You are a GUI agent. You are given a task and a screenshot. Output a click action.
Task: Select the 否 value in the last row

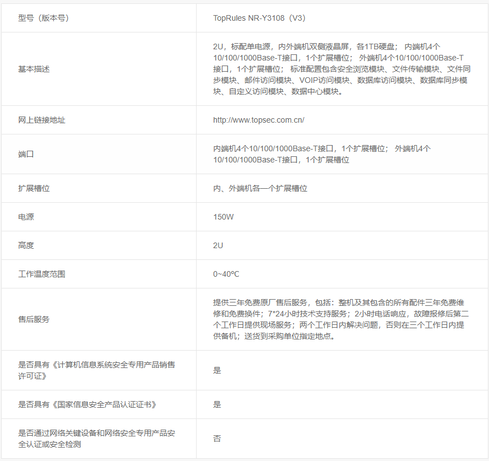(x=217, y=439)
